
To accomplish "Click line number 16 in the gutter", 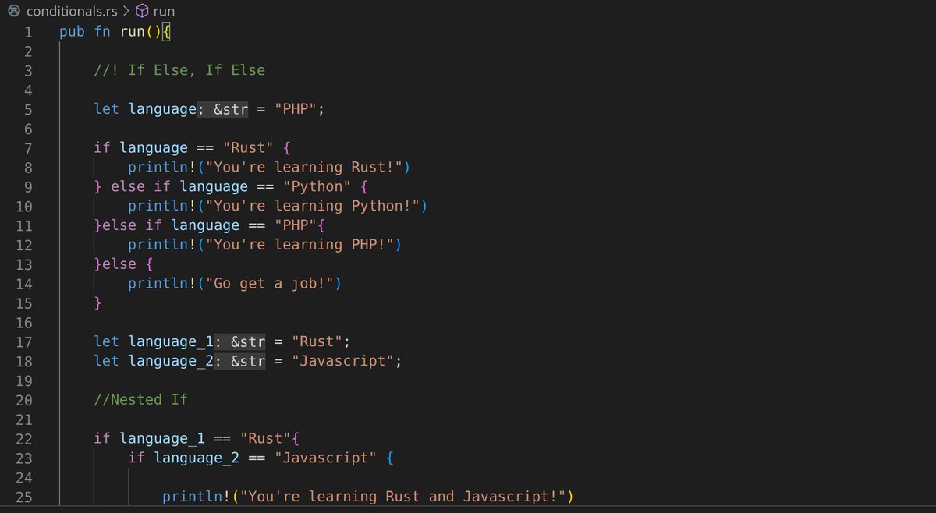I will (x=24, y=323).
